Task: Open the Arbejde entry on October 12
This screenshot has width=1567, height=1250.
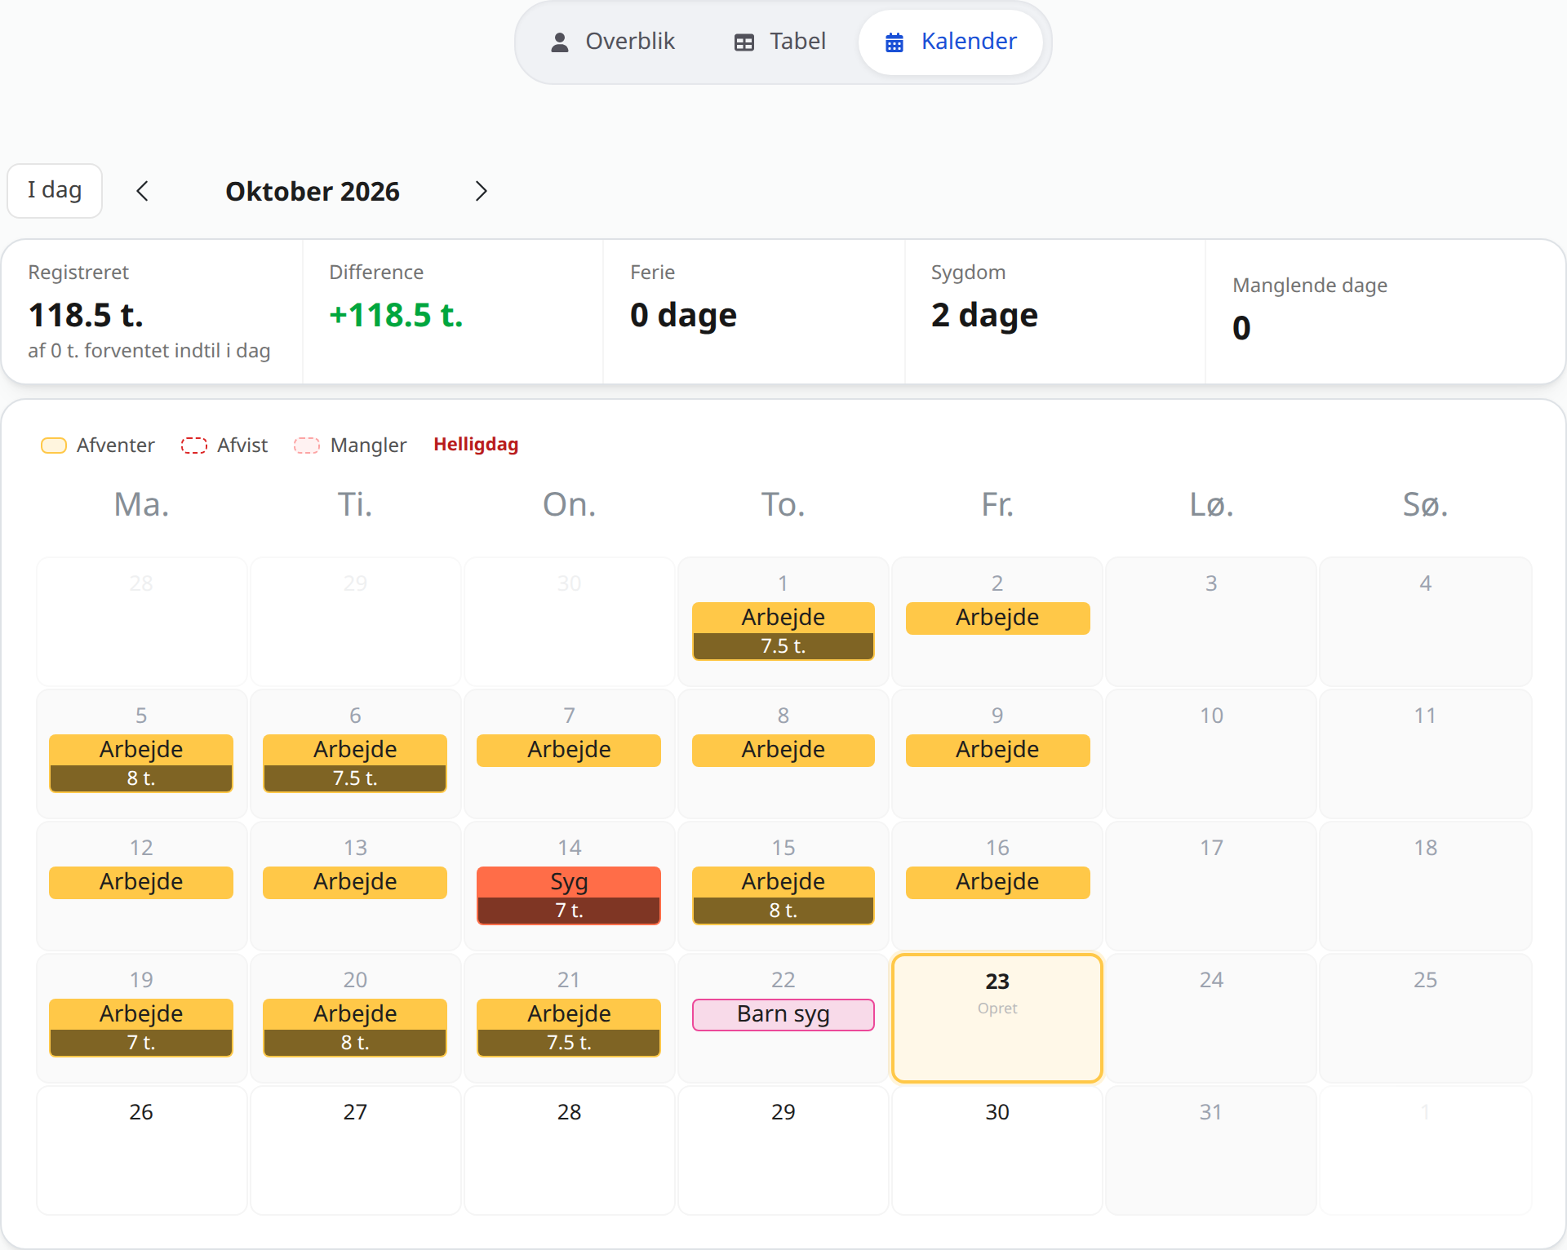Action: tap(141, 882)
